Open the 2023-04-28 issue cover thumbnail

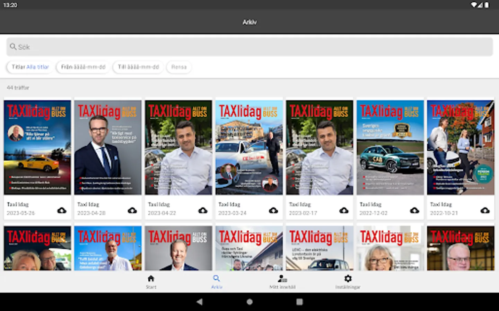pos(108,148)
